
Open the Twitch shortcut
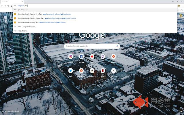(103, 57)
